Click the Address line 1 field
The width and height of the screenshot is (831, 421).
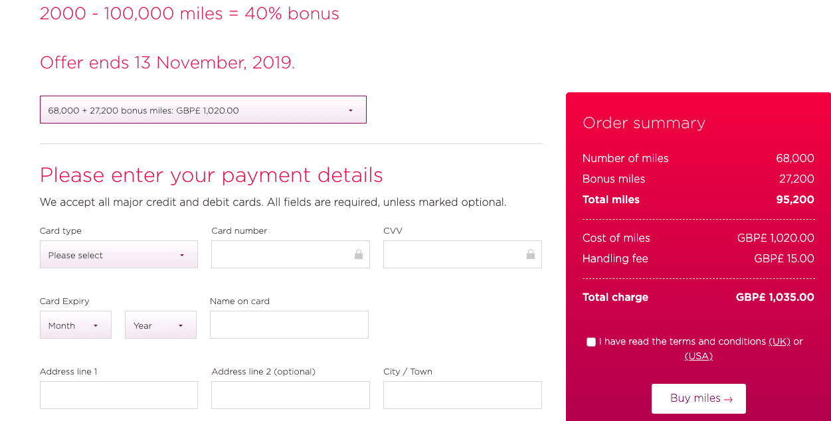[x=119, y=395]
